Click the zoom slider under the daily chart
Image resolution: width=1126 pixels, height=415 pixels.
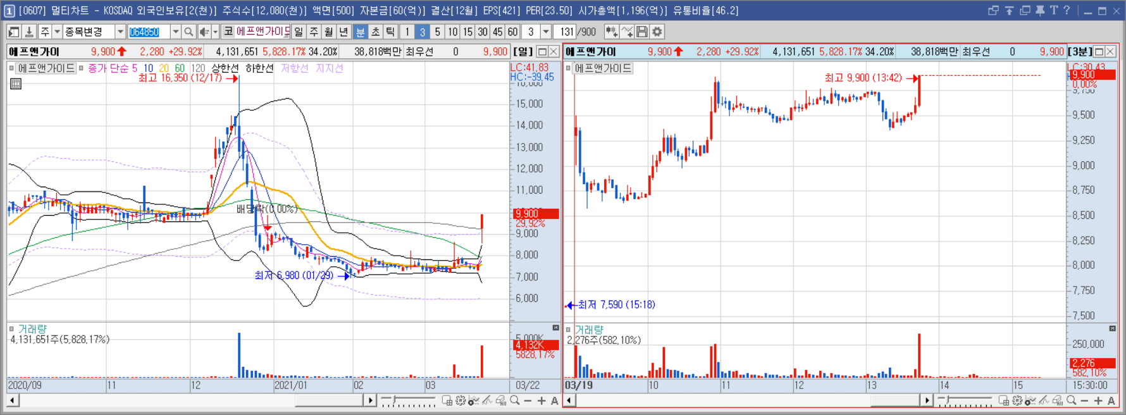point(408,400)
